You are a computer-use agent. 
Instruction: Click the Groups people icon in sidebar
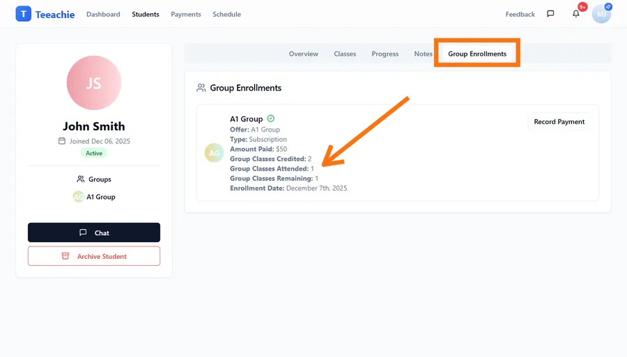click(81, 179)
